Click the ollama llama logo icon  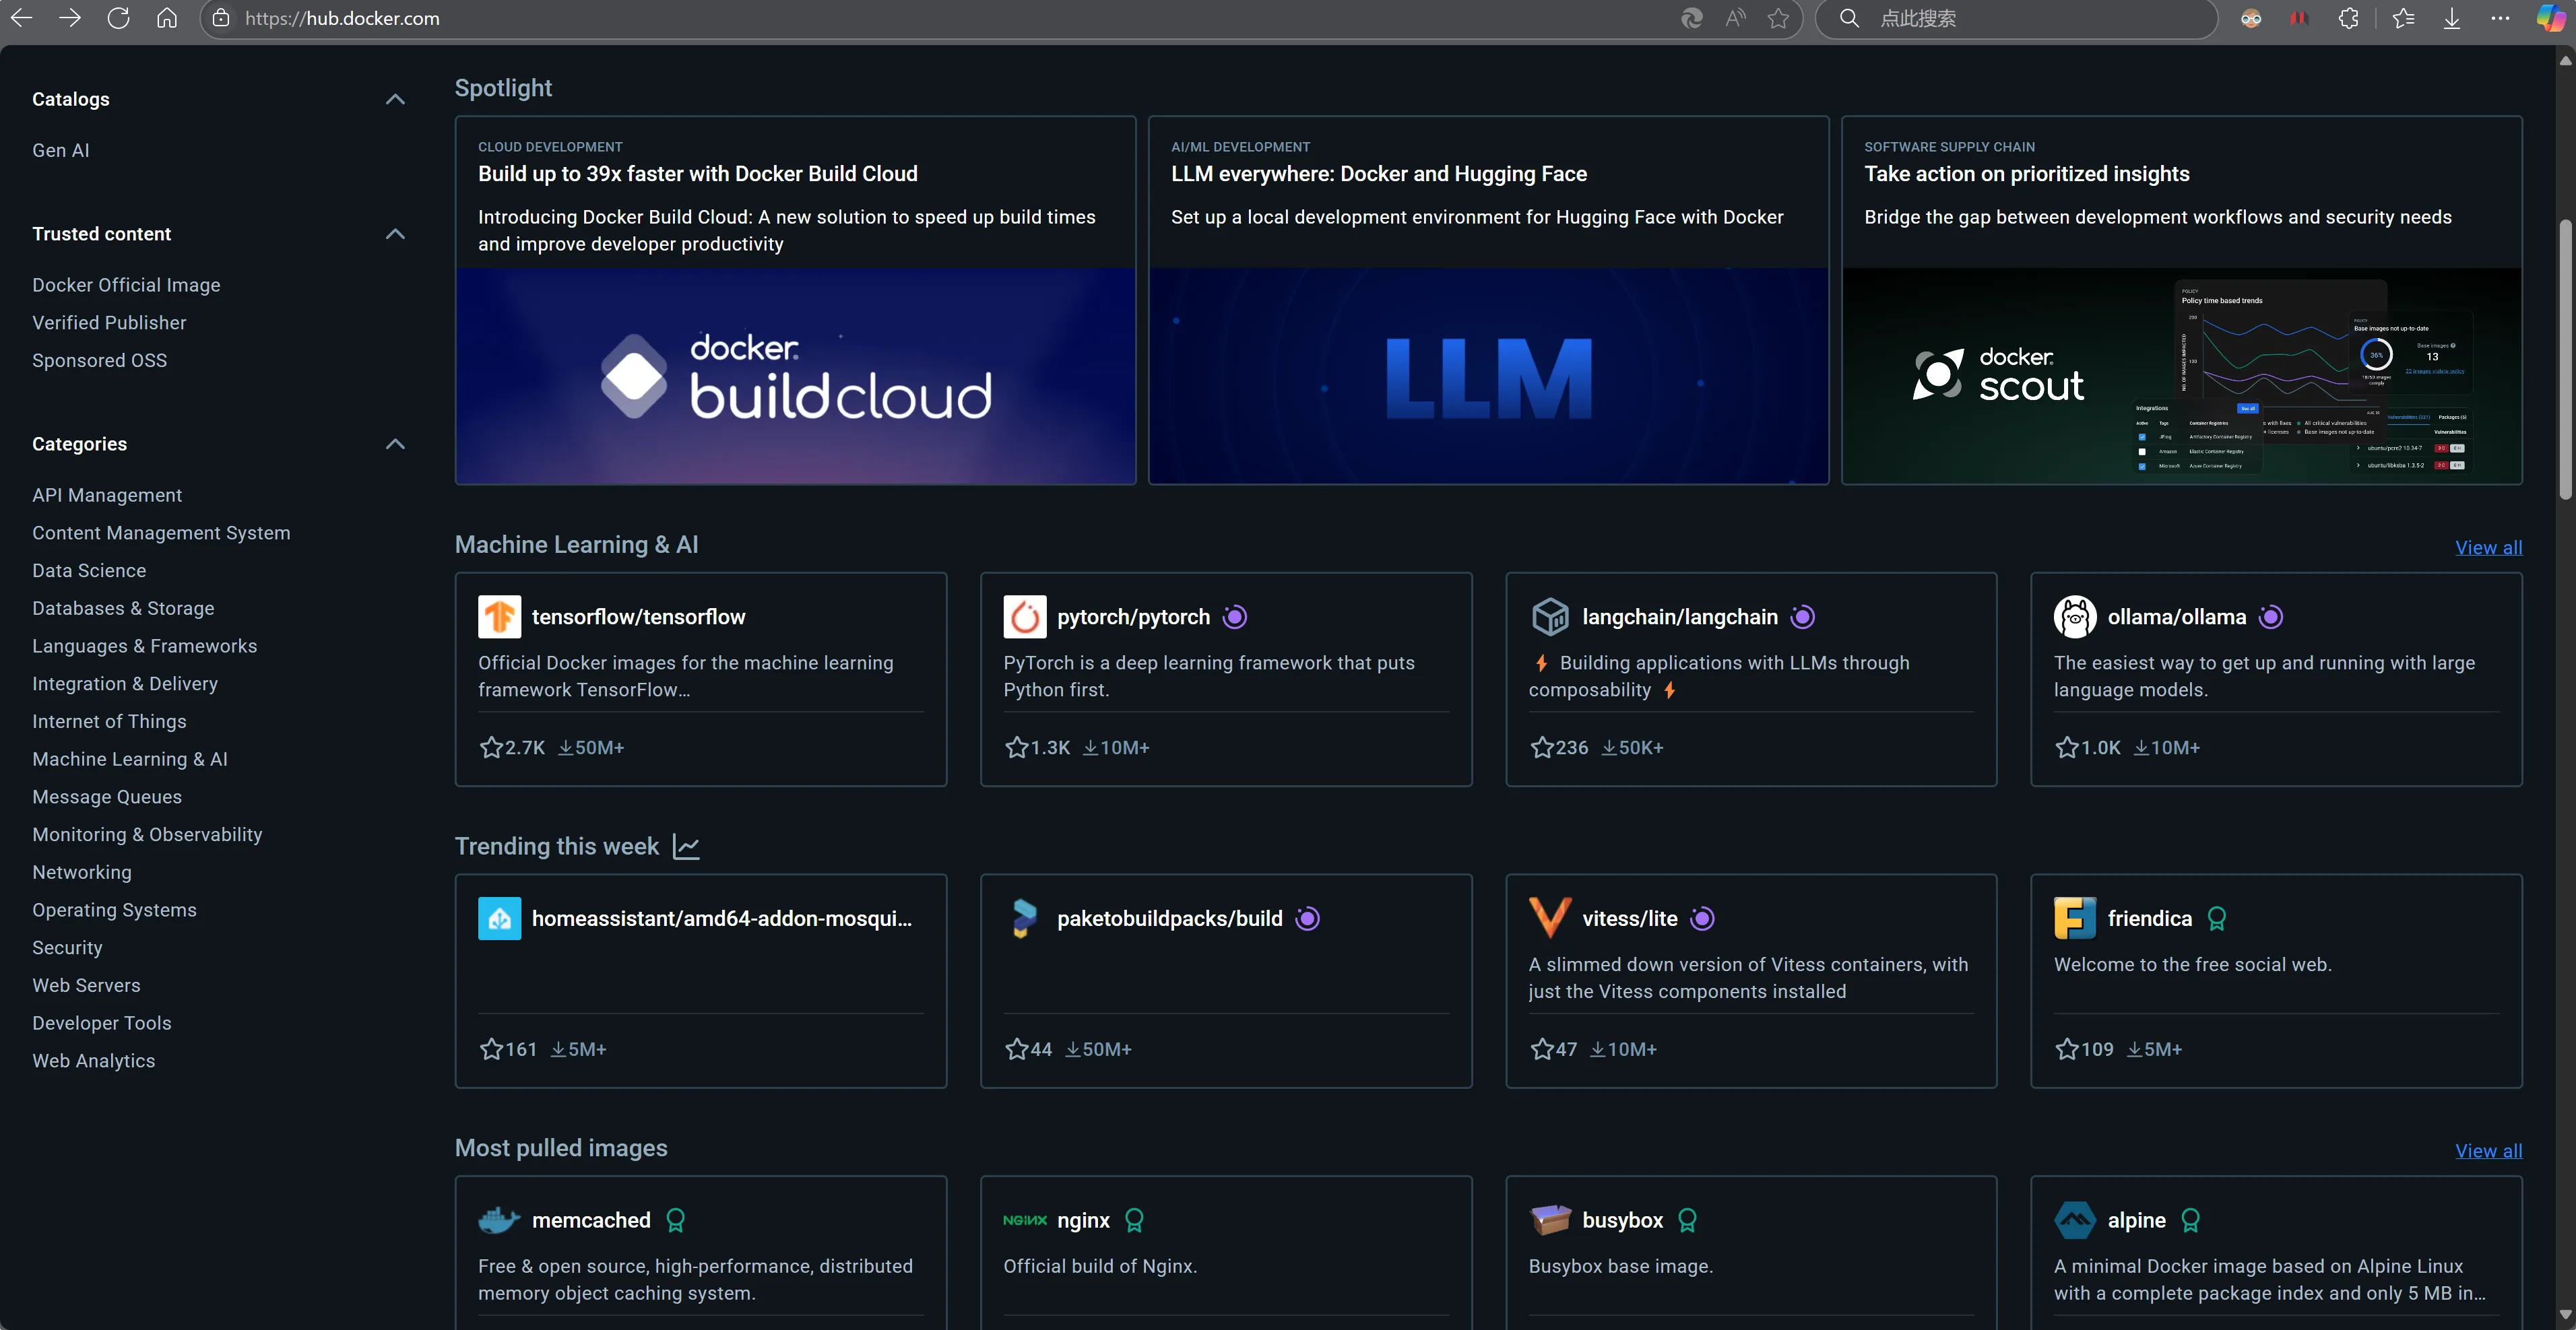(2074, 617)
